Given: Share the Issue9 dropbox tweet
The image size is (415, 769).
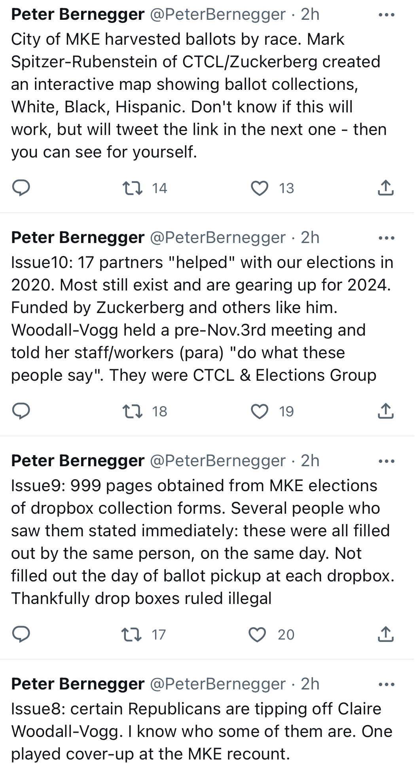Looking at the screenshot, I should point(386,634).
